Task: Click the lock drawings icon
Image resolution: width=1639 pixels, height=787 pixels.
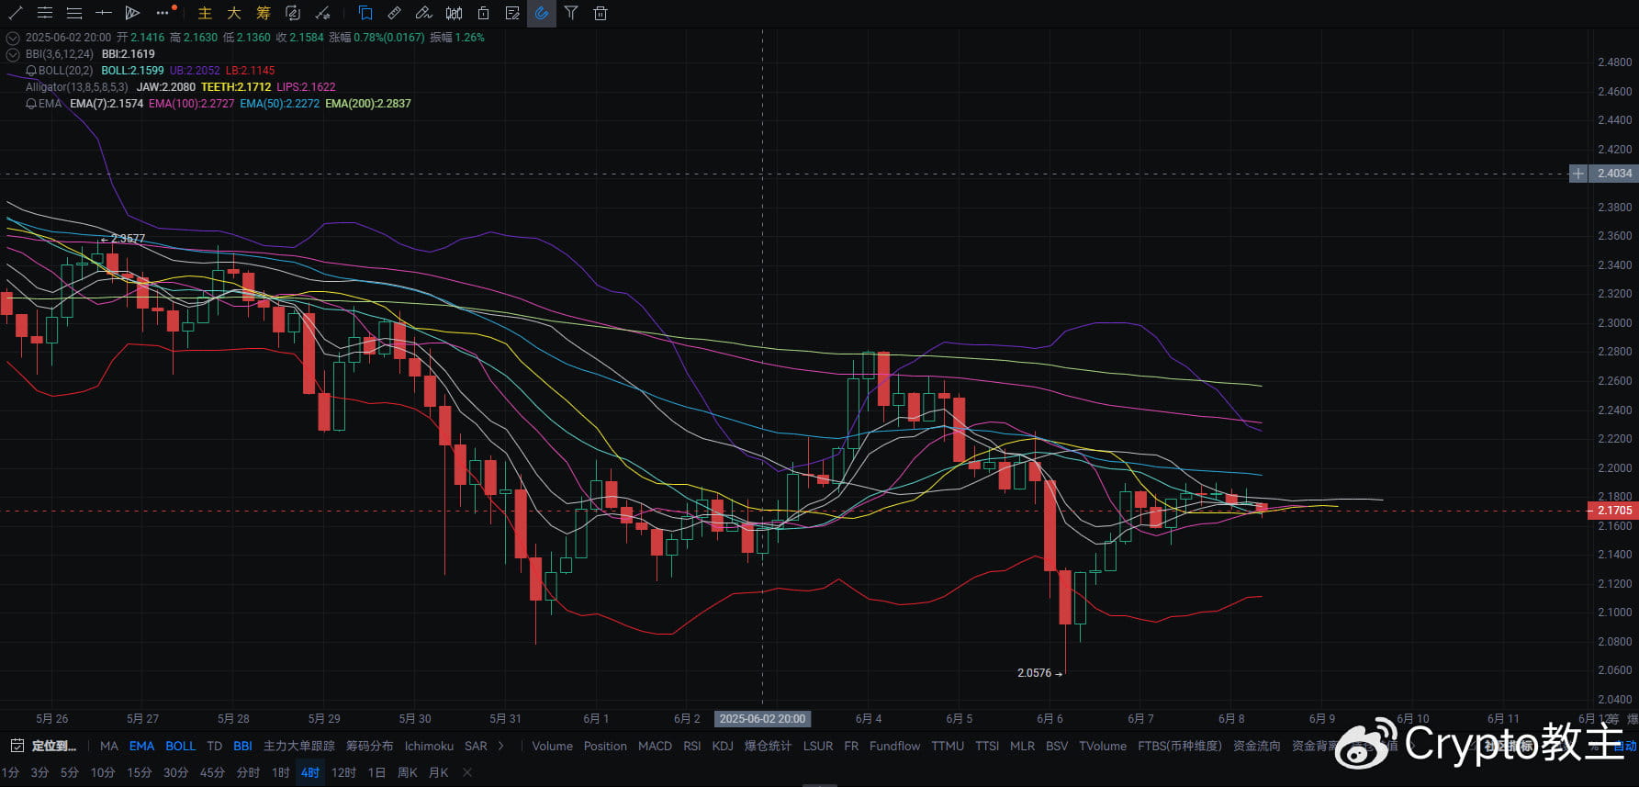Action: click(x=483, y=13)
